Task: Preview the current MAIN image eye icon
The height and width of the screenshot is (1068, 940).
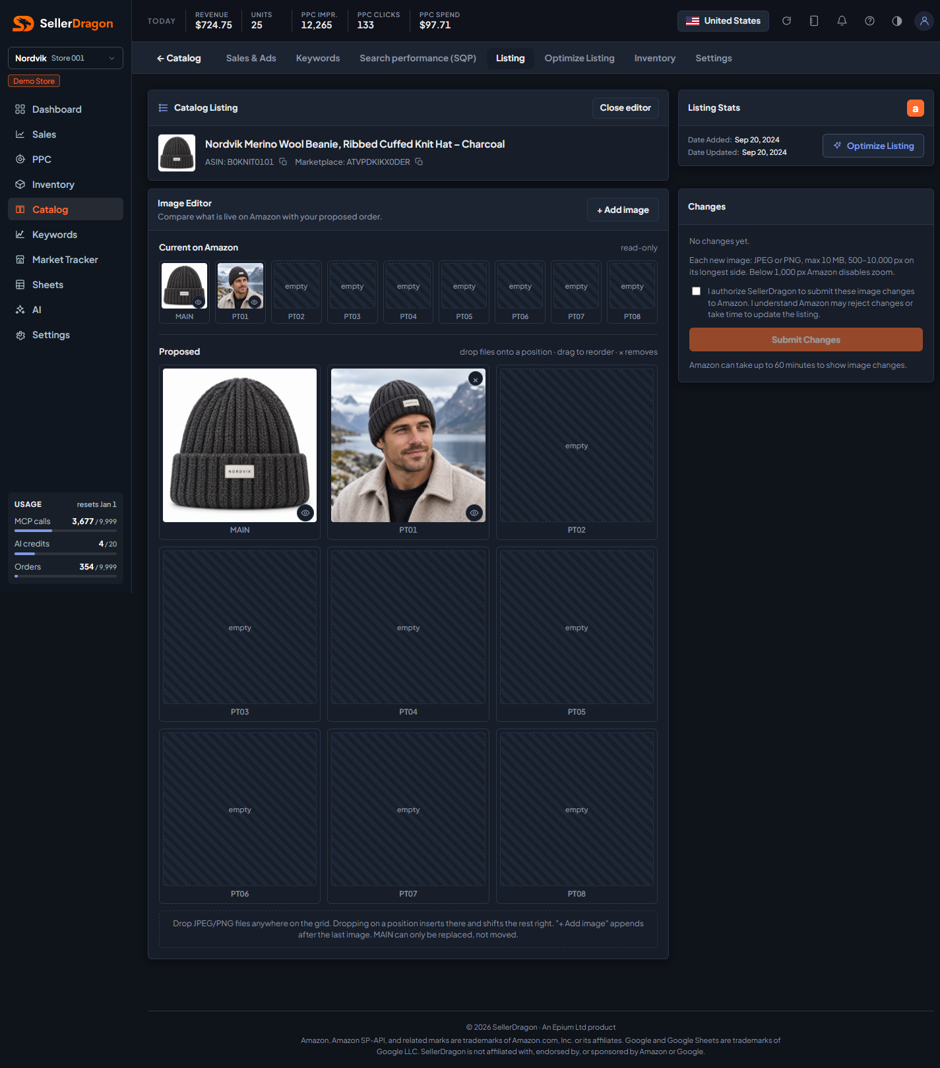Action: (199, 302)
